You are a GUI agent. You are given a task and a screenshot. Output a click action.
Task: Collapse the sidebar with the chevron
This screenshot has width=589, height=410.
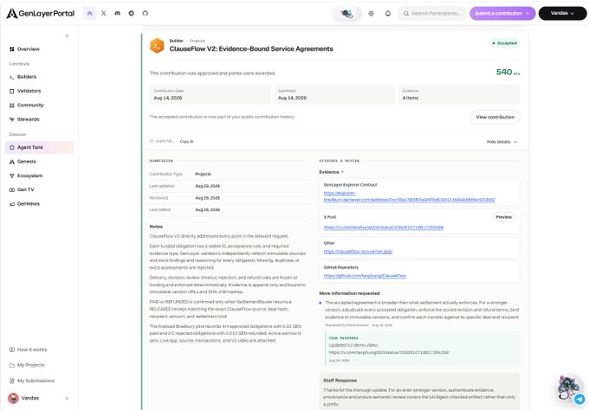[x=67, y=36]
